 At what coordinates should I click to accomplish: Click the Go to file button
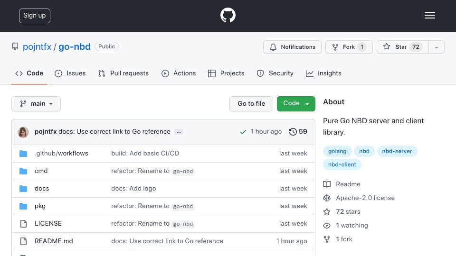click(251, 104)
